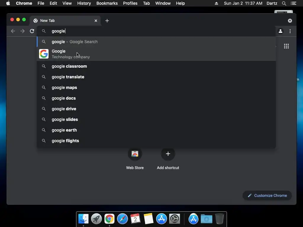Viewport: 303px width, 227px height.
Task: Pick the google flights suggestion
Action: click(x=156, y=140)
